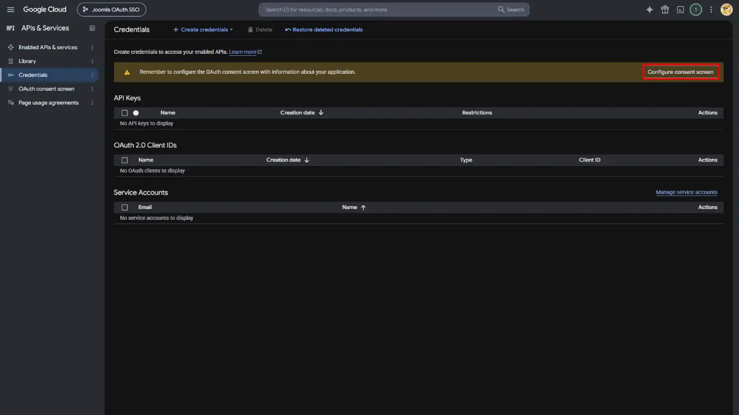Open more options for Library item
The height and width of the screenshot is (415, 739).
point(92,61)
